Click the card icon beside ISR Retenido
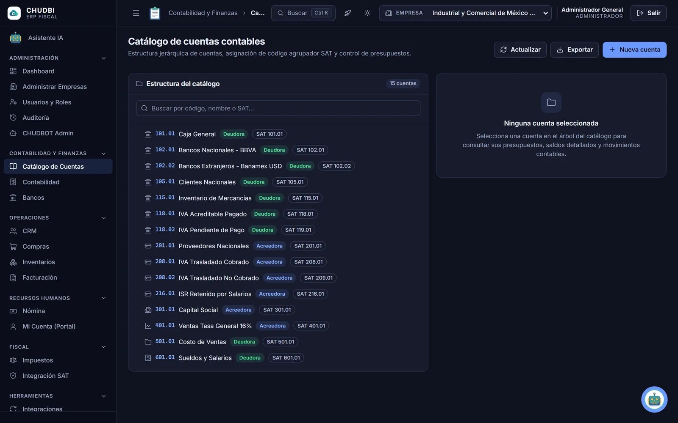The image size is (678, 423). pos(148,294)
